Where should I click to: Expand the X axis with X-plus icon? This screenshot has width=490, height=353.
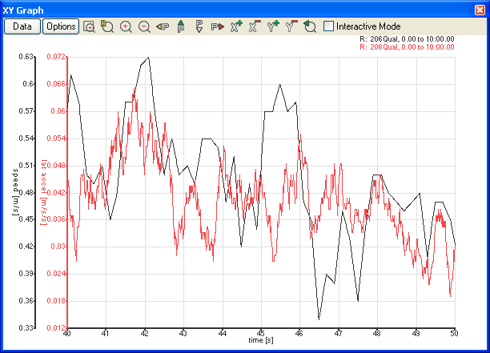pyautogui.click(x=236, y=26)
